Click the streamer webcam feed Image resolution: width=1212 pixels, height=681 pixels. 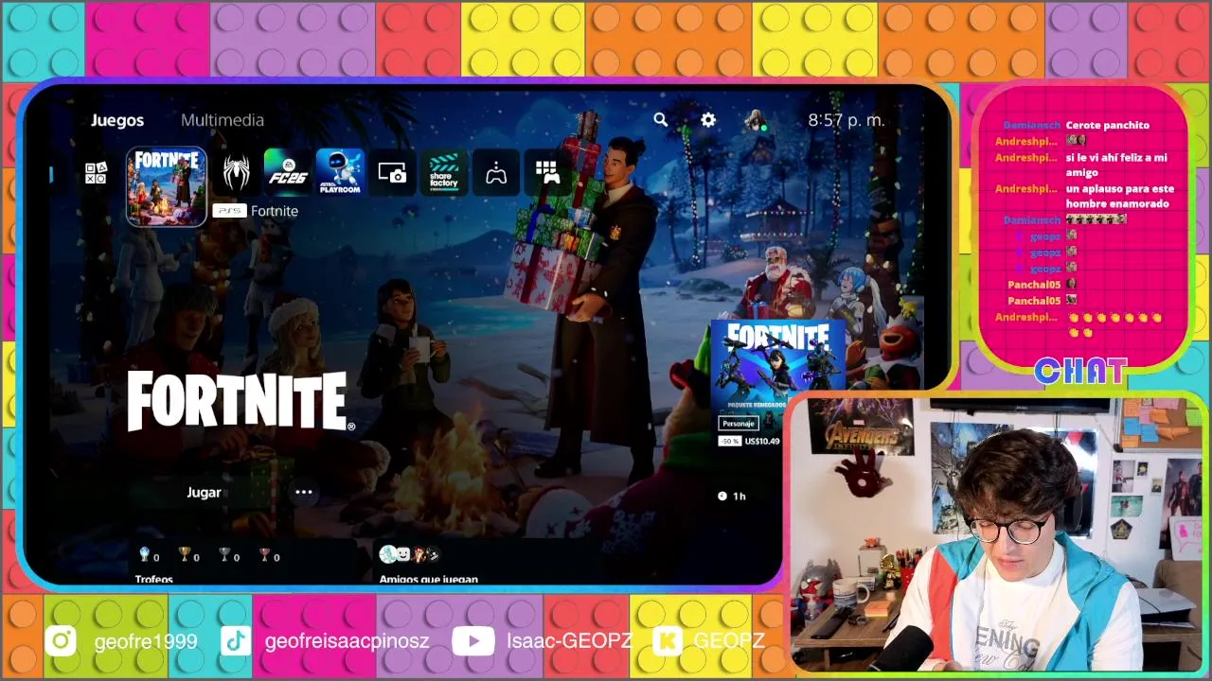click(997, 534)
